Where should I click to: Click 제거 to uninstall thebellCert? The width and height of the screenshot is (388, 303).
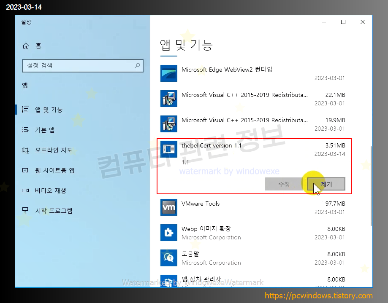[326, 184]
